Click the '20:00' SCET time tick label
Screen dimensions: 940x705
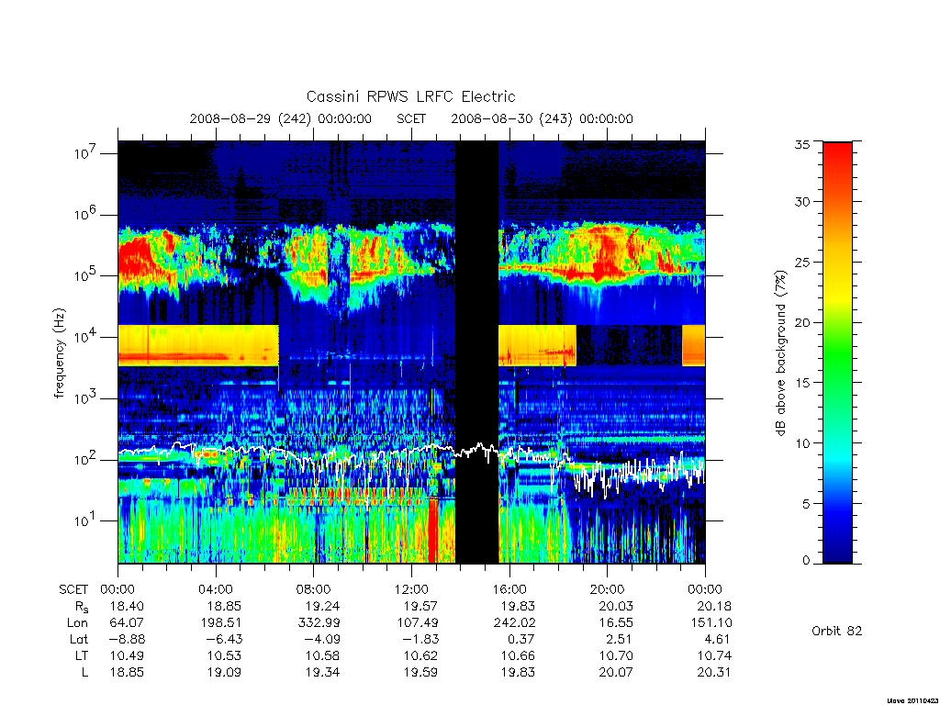pyautogui.click(x=608, y=590)
